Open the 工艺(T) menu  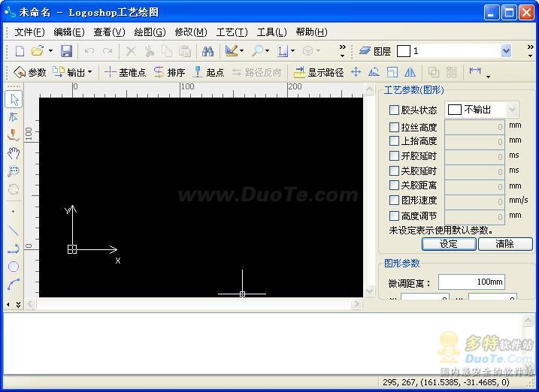[232, 32]
